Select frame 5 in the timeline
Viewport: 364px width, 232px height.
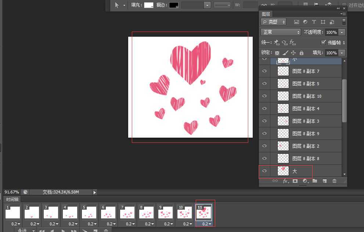point(89,212)
